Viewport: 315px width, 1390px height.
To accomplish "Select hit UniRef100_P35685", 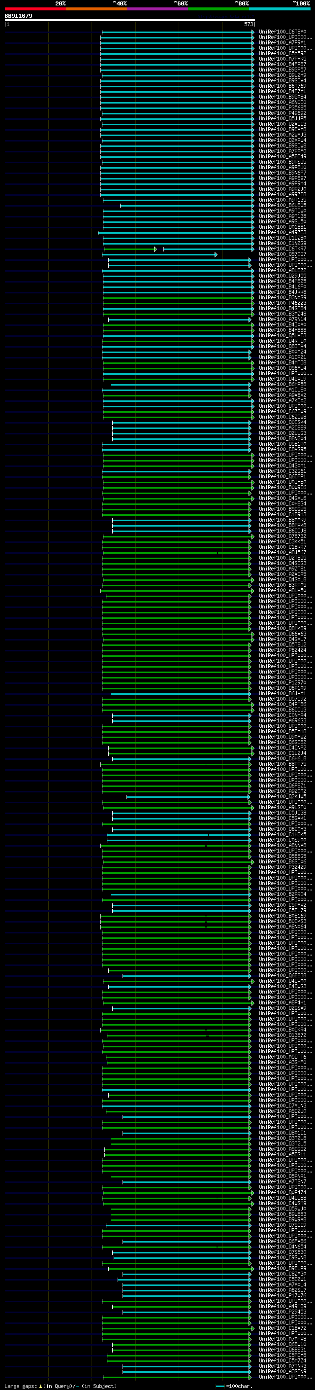I will [282, 107].
